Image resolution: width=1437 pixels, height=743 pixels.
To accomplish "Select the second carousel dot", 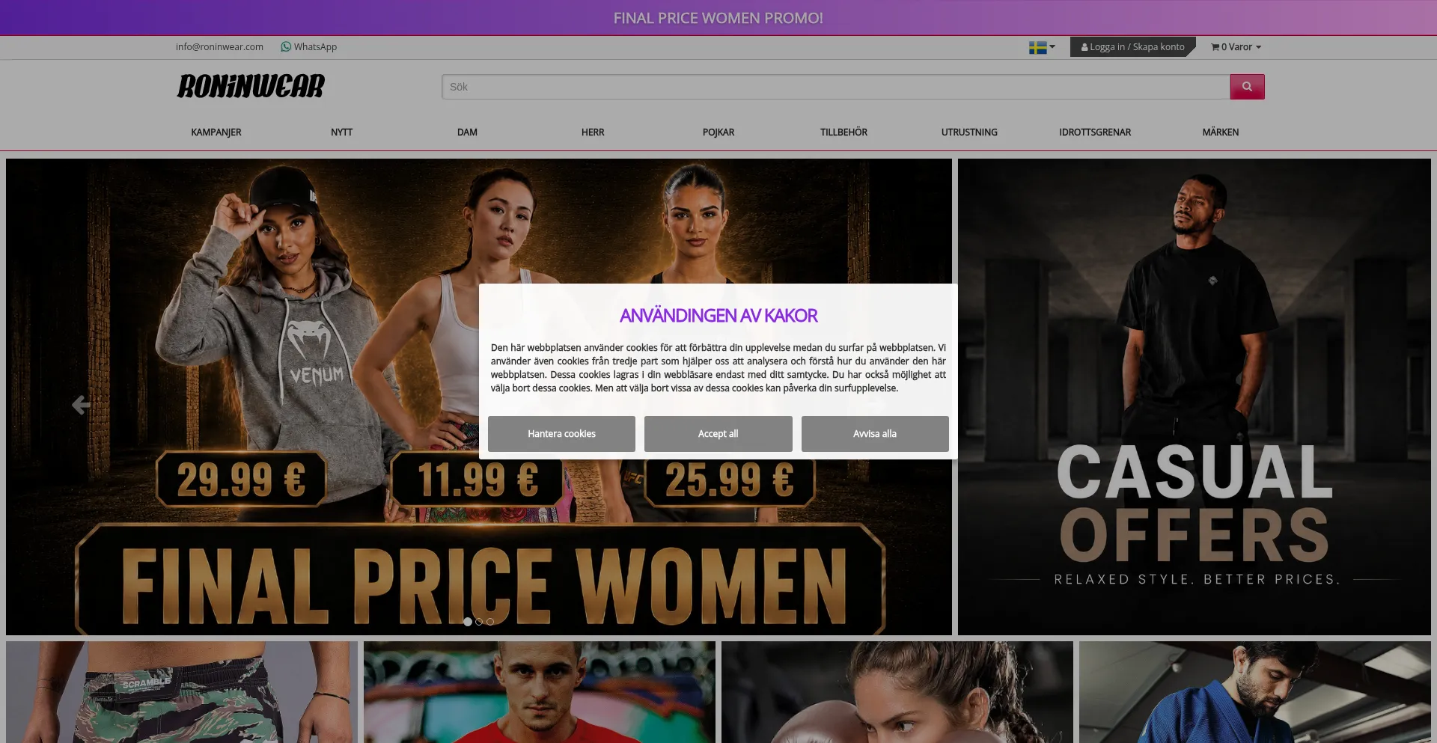I will coord(479,622).
